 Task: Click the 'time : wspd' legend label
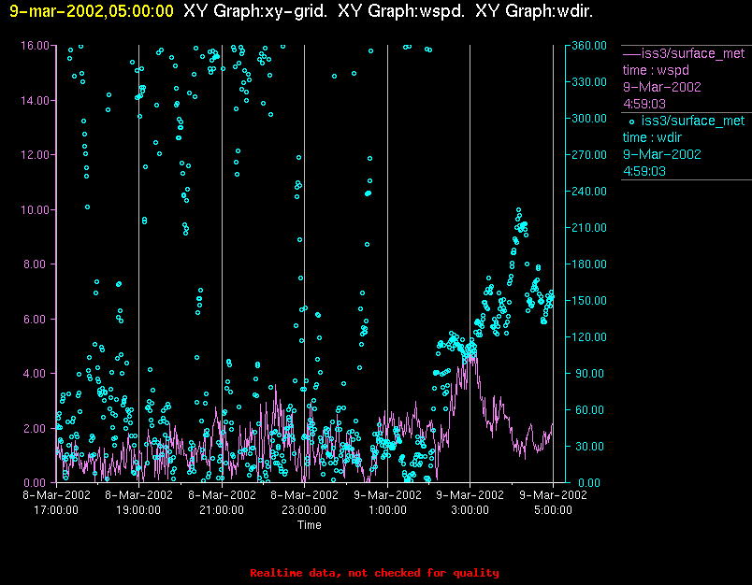656,70
